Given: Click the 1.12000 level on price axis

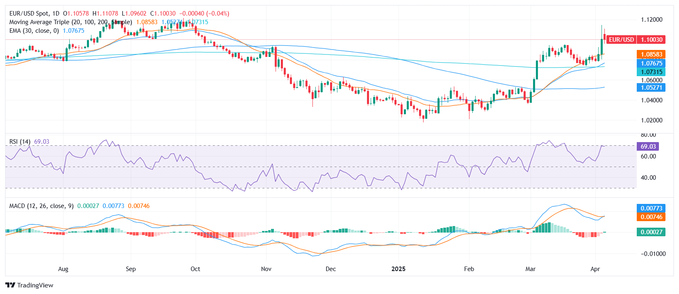Looking at the screenshot, I should [652, 20].
